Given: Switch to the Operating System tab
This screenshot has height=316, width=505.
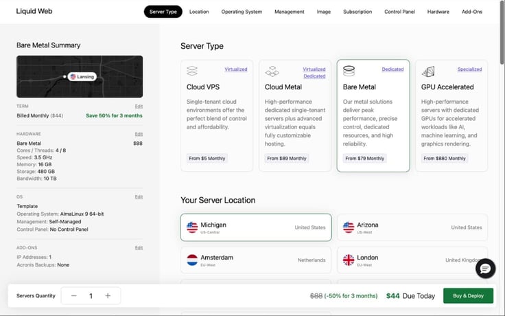Looking at the screenshot, I should (242, 12).
